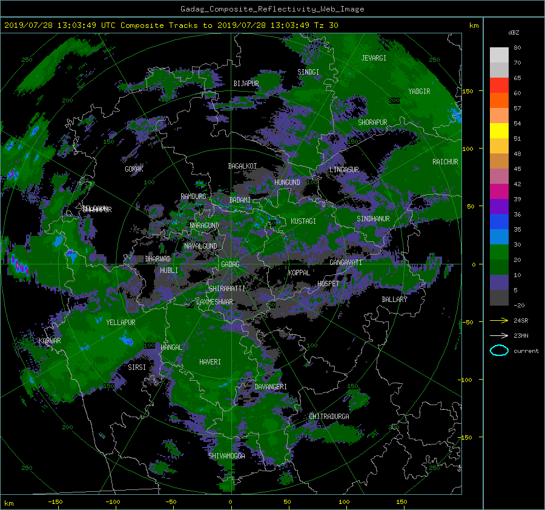Click the NARAGUND city label
The width and height of the screenshot is (545, 510).
tap(205, 226)
